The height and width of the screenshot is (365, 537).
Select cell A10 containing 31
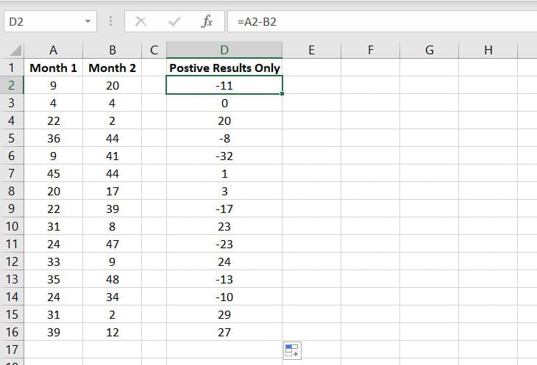click(x=54, y=226)
